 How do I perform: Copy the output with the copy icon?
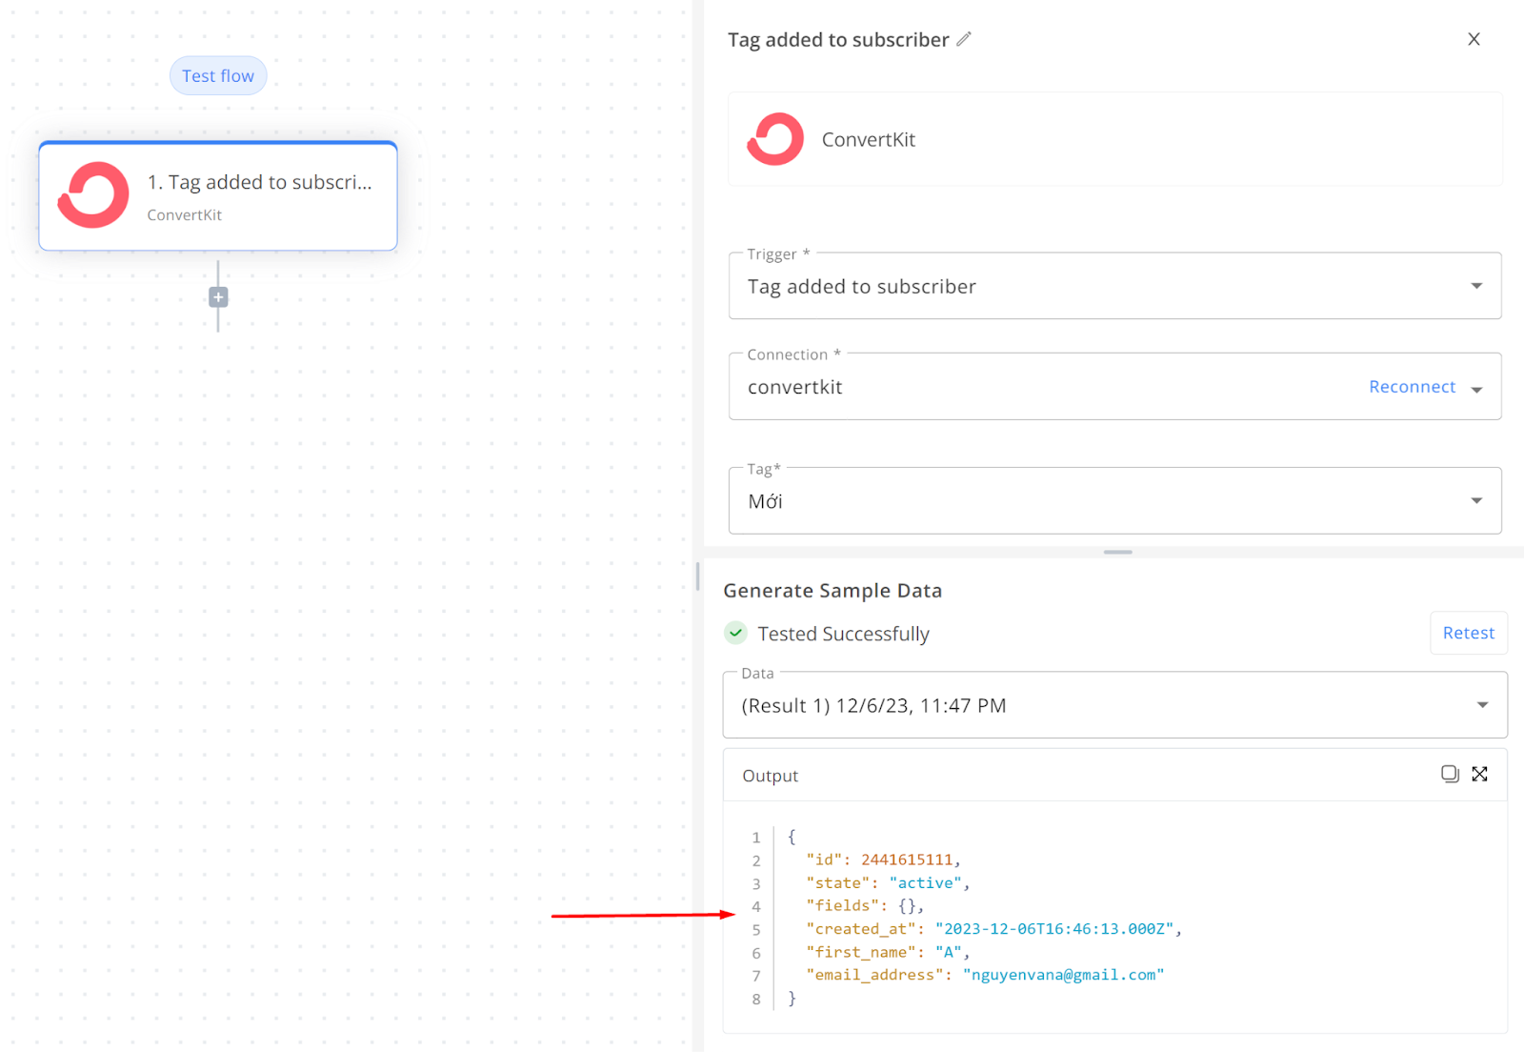click(x=1450, y=774)
